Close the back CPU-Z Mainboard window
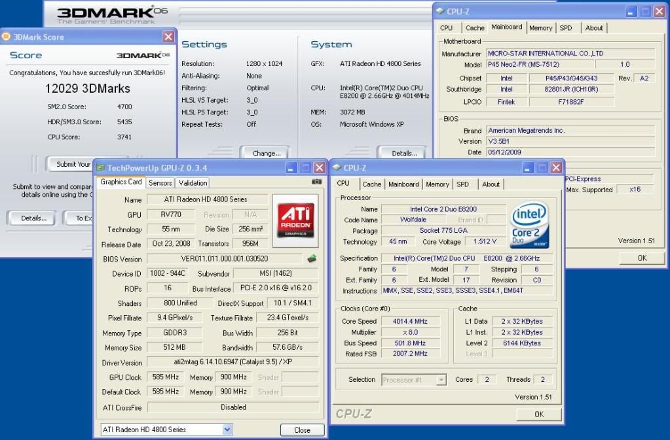 click(x=660, y=12)
